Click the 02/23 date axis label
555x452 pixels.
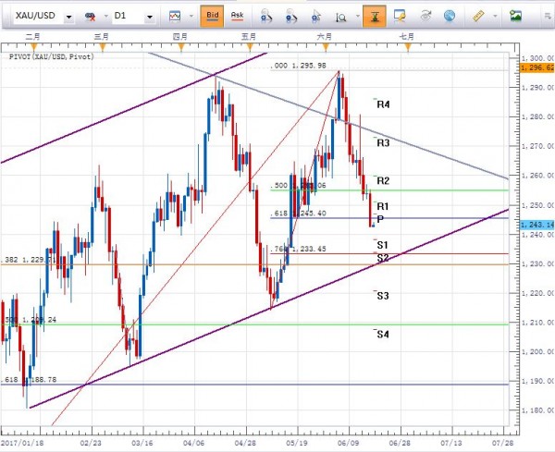tap(91, 443)
